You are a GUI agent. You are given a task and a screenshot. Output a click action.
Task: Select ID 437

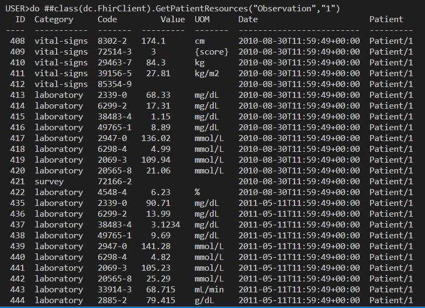click(x=18, y=225)
